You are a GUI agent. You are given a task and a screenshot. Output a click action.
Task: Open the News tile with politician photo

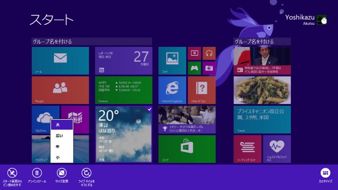click(262, 61)
